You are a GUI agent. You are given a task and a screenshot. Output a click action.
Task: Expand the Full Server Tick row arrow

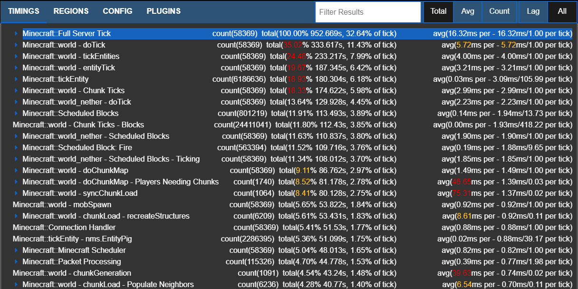click(16, 34)
